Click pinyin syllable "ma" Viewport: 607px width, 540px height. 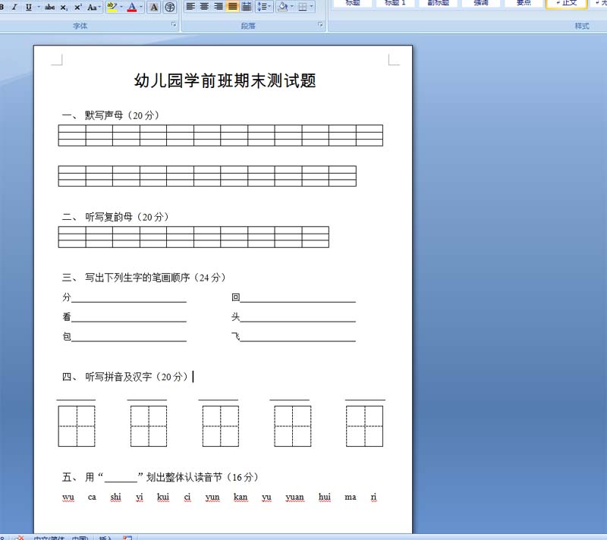[x=351, y=497]
